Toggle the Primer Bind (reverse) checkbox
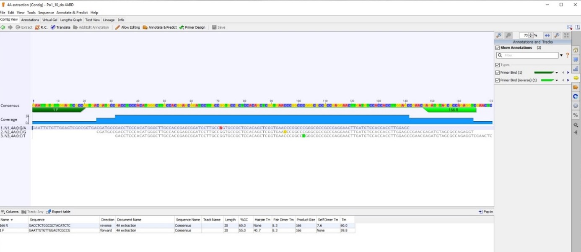The image size is (581, 252). (498, 80)
